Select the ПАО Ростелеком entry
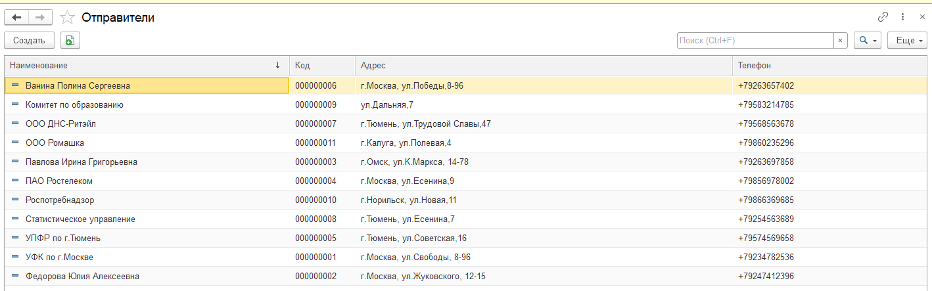 tap(59, 181)
